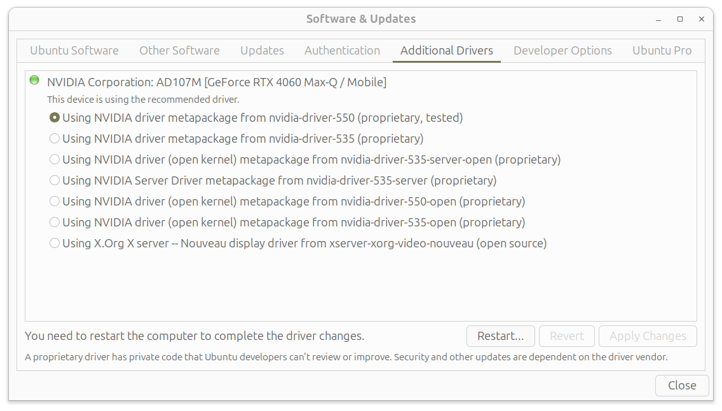Select the nvidia-driver-535-server driver
This screenshot has width=722, height=411.
click(55, 180)
